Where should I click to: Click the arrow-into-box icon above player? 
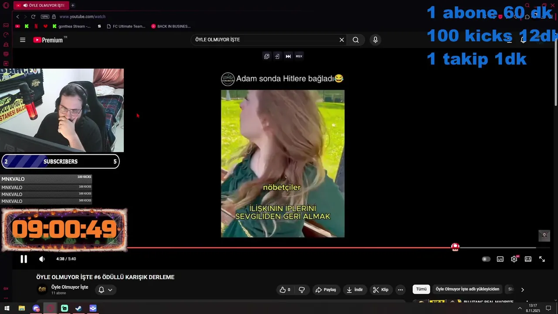coord(277,56)
